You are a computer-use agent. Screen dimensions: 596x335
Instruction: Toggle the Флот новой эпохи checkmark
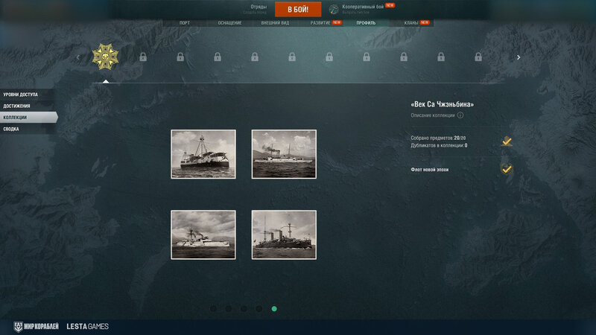click(x=507, y=169)
